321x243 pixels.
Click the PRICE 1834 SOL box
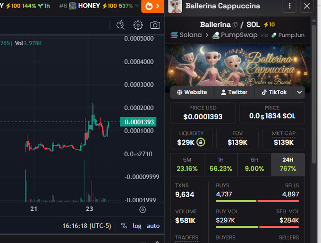(272, 113)
